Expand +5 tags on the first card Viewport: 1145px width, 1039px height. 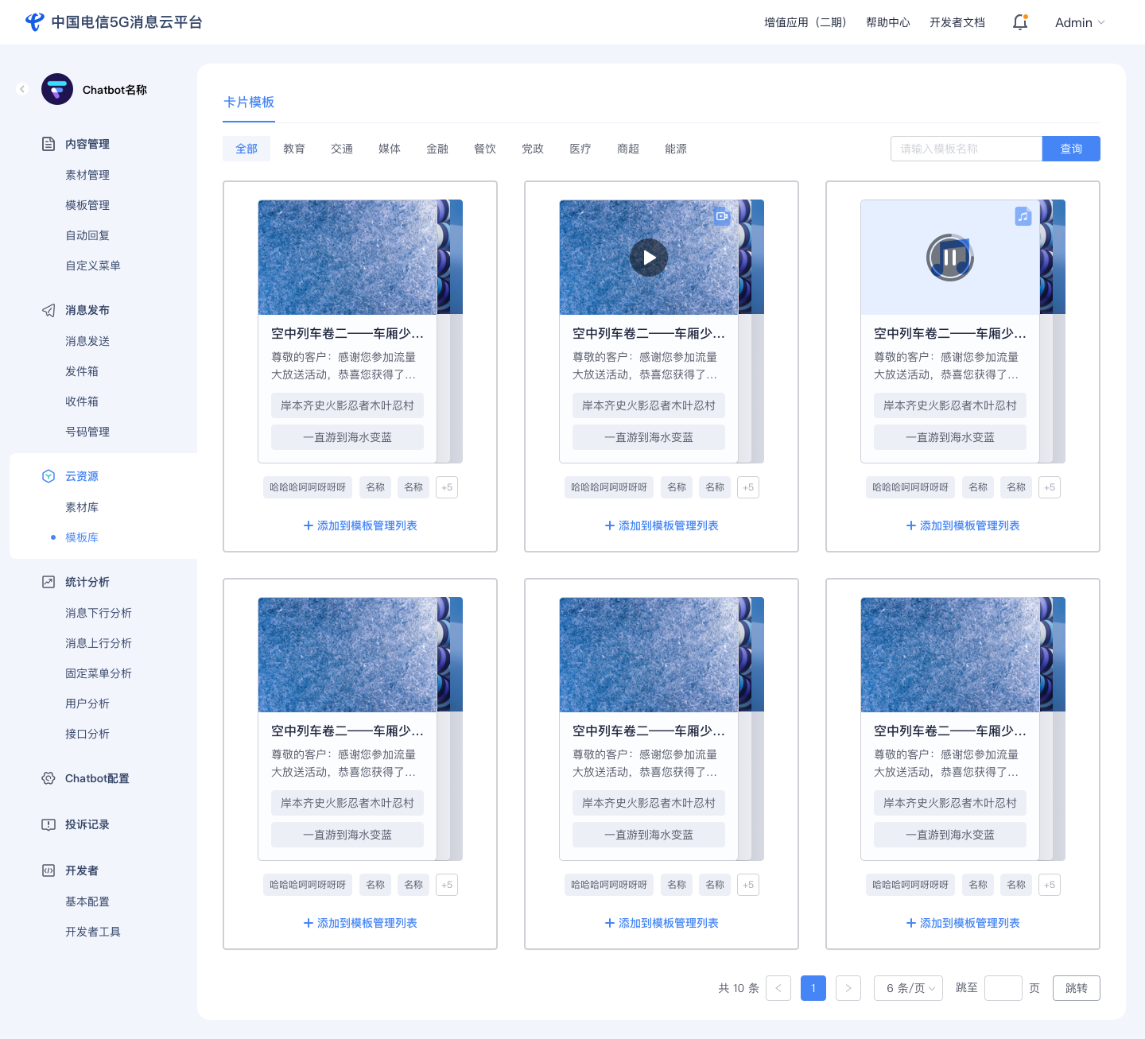tap(447, 487)
